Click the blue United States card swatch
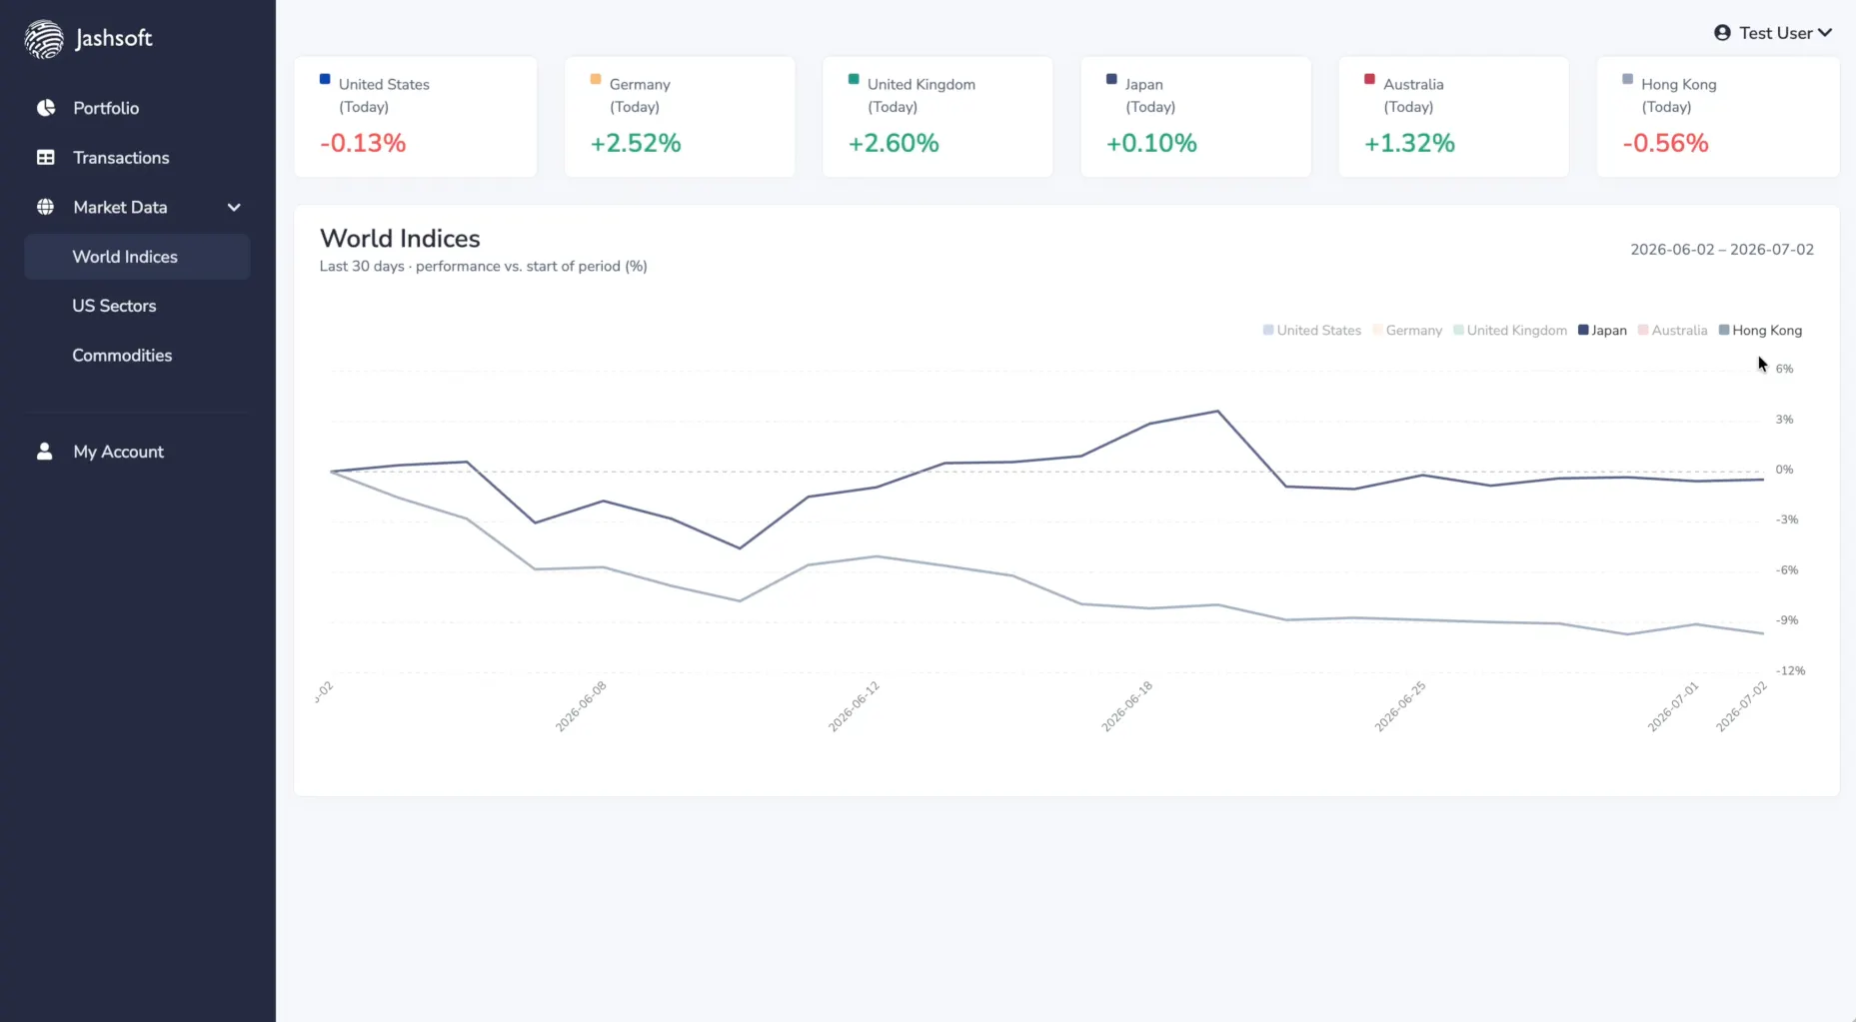The height and width of the screenshot is (1022, 1856). (x=325, y=79)
